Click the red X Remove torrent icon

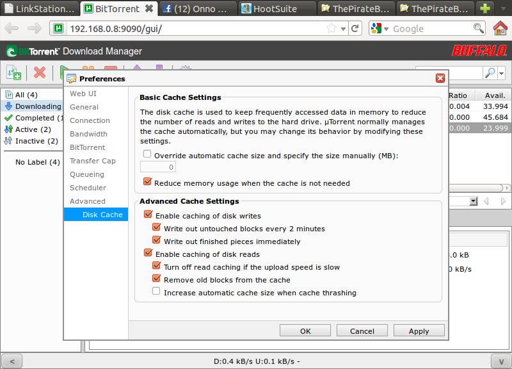(40, 72)
